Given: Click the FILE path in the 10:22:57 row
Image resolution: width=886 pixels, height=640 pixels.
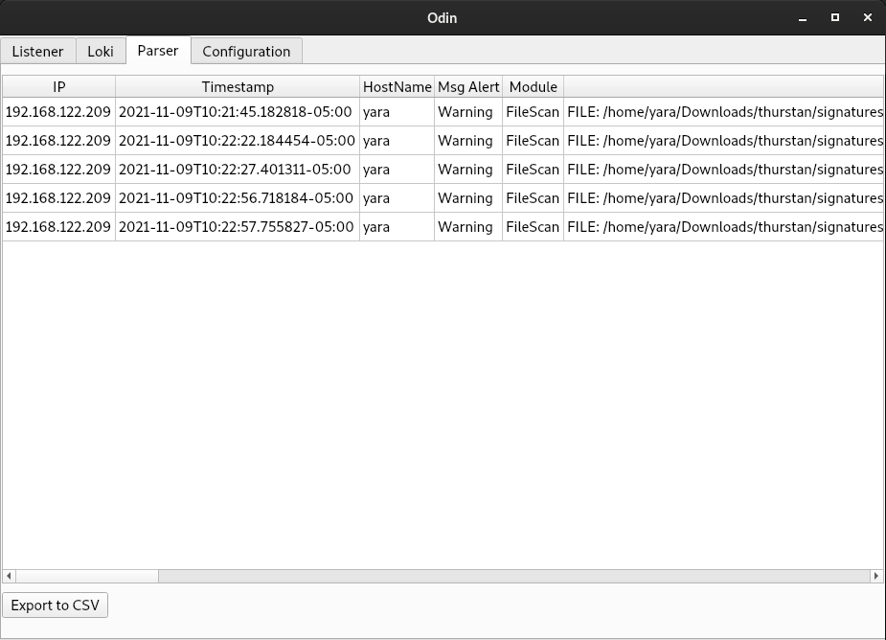Looking at the screenshot, I should click(x=724, y=227).
